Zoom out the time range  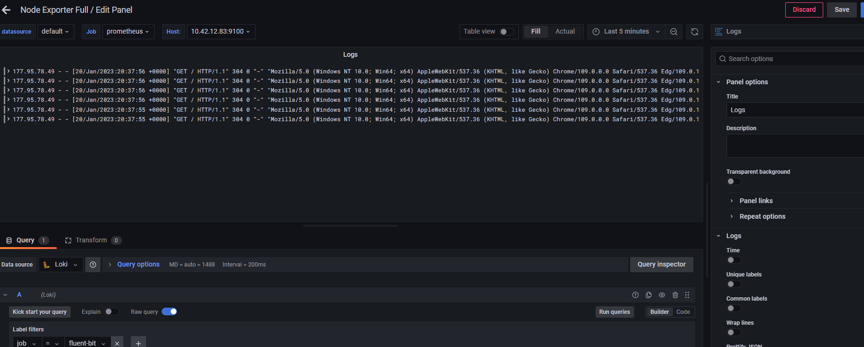(674, 32)
